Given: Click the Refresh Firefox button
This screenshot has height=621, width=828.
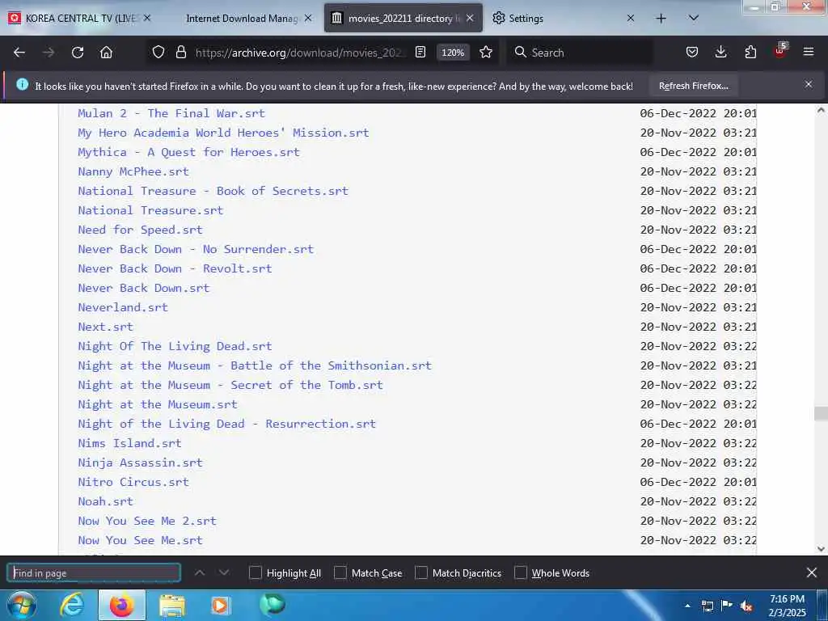Looking at the screenshot, I should pyautogui.click(x=693, y=86).
